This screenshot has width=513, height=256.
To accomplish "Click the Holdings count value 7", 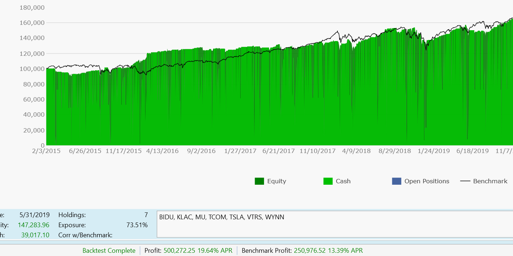I will pos(146,215).
